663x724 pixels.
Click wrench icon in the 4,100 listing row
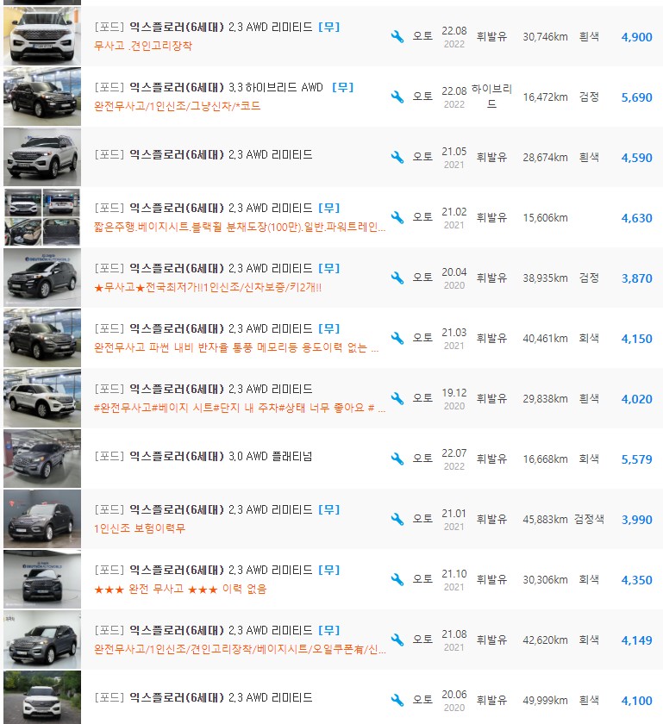click(x=397, y=701)
